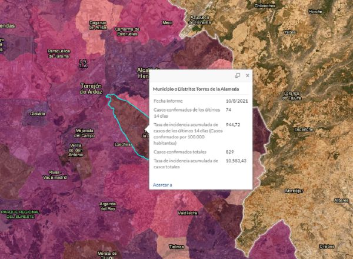This screenshot has height=259, width=353.
Task: Click the Parque Regional del Sureste label
Action: click(20, 214)
